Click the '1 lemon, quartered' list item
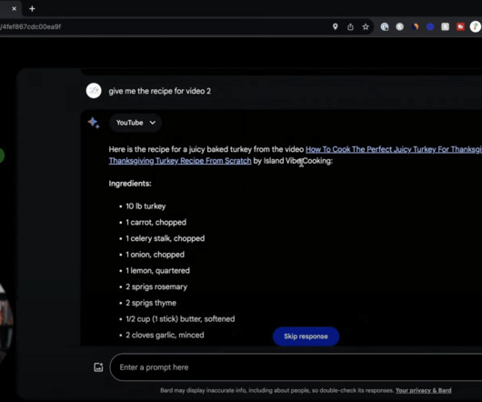 [157, 271]
